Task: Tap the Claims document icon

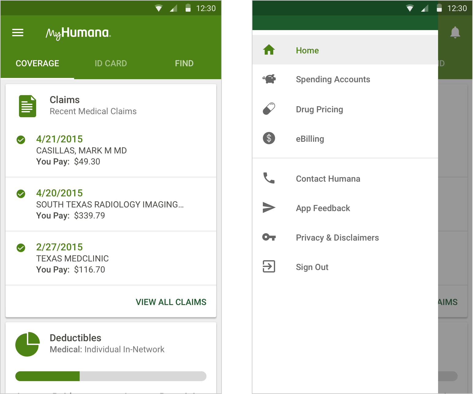Action: [x=27, y=106]
